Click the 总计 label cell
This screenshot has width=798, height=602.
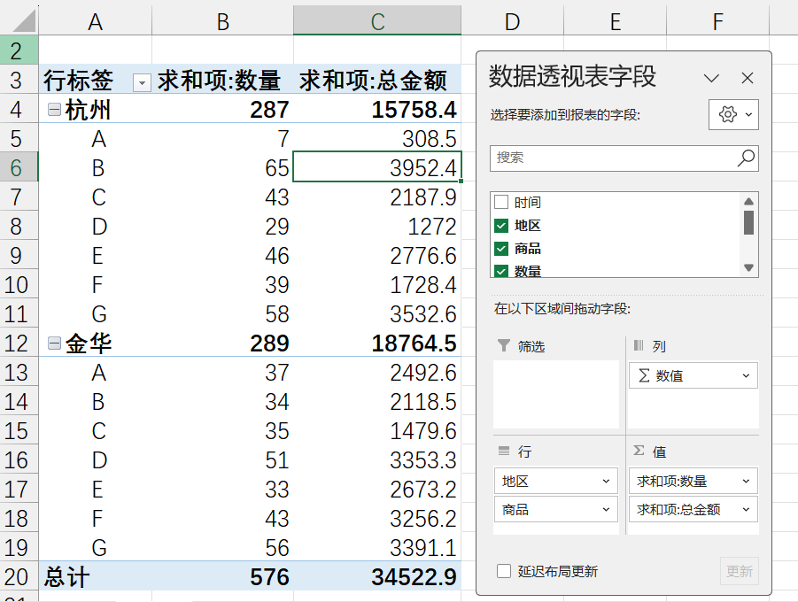pyautogui.click(x=95, y=577)
